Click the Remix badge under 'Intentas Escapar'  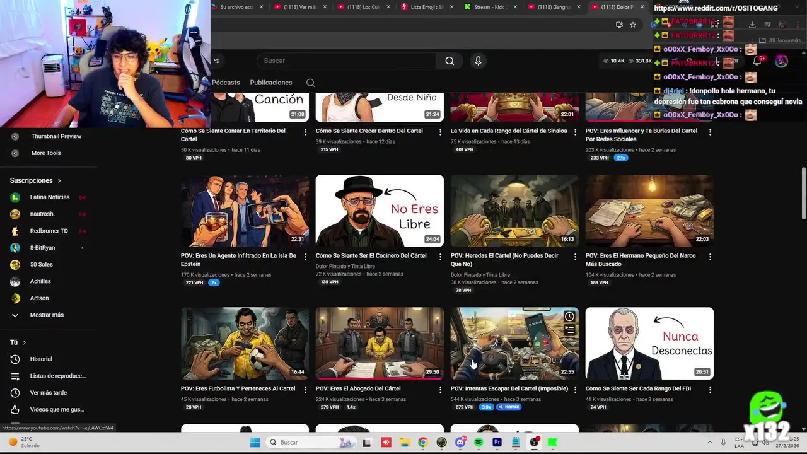click(509, 407)
